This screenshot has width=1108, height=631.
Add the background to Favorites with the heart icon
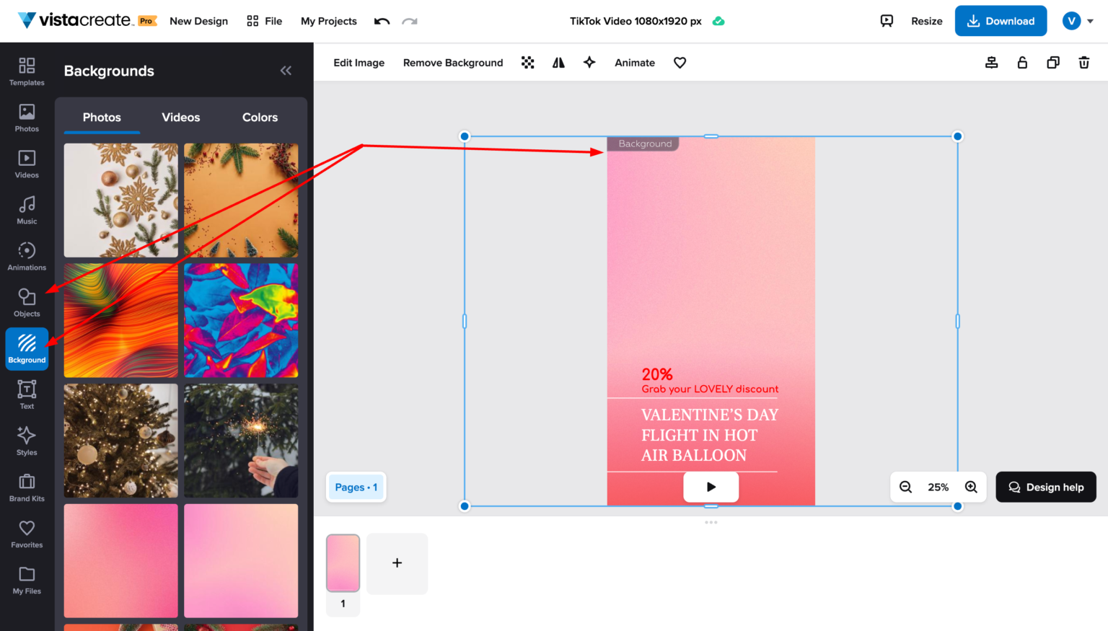click(x=680, y=63)
